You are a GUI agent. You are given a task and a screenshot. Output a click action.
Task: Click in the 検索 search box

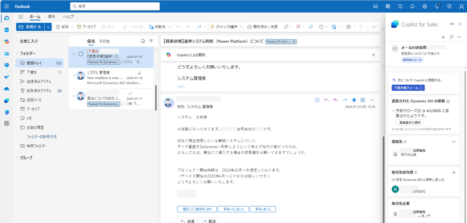(x=115, y=6)
